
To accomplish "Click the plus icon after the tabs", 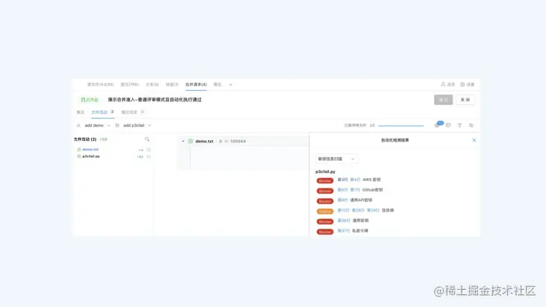I will point(230,84).
